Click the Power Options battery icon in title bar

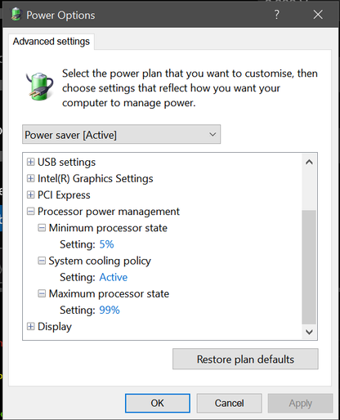[16, 14]
